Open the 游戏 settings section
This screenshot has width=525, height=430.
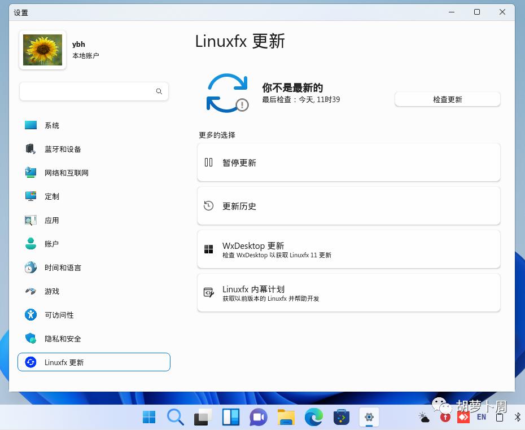51,291
